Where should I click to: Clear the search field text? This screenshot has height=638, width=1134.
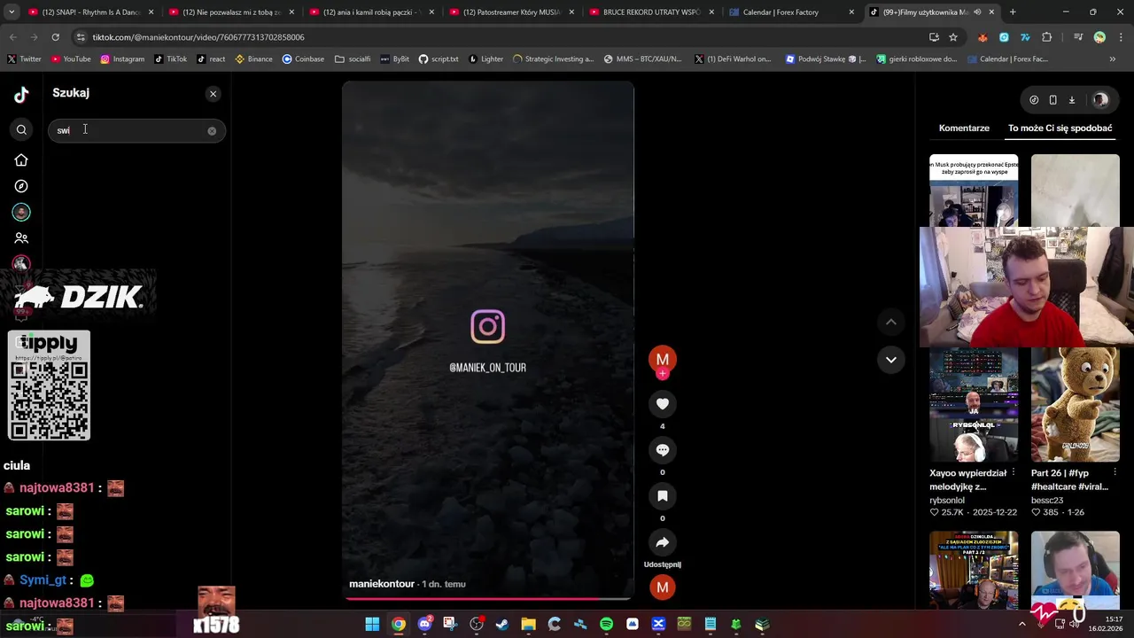tap(212, 131)
